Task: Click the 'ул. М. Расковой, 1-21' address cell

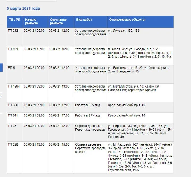Action: pyautogui.click(x=140, y=157)
